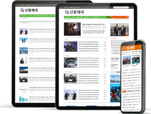The image size is (151, 114).
Task: Open Climate section group photo thumbnail on front tablet
Action: [71, 79]
